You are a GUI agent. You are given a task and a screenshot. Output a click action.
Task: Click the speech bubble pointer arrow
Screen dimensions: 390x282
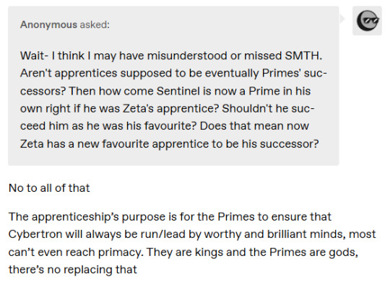click(342, 19)
